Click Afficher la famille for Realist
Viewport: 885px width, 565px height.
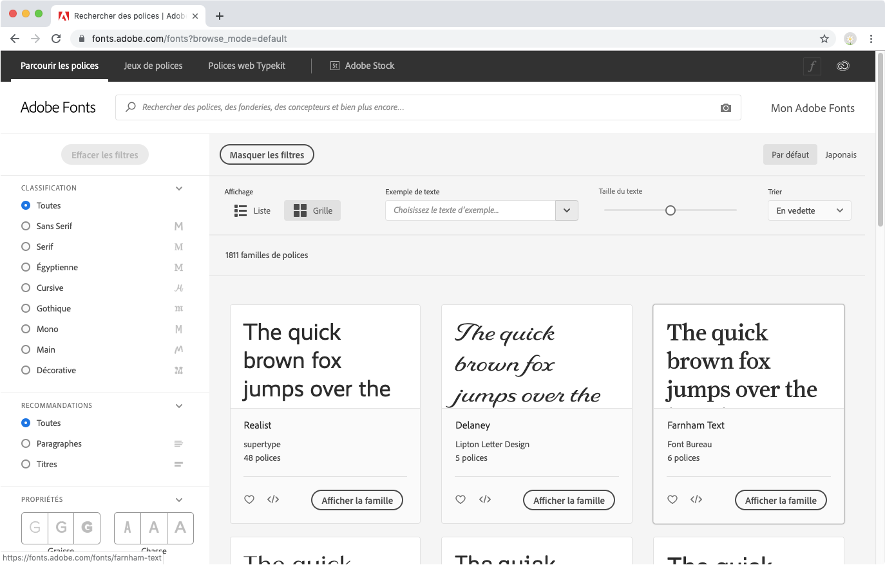(x=357, y=500)
